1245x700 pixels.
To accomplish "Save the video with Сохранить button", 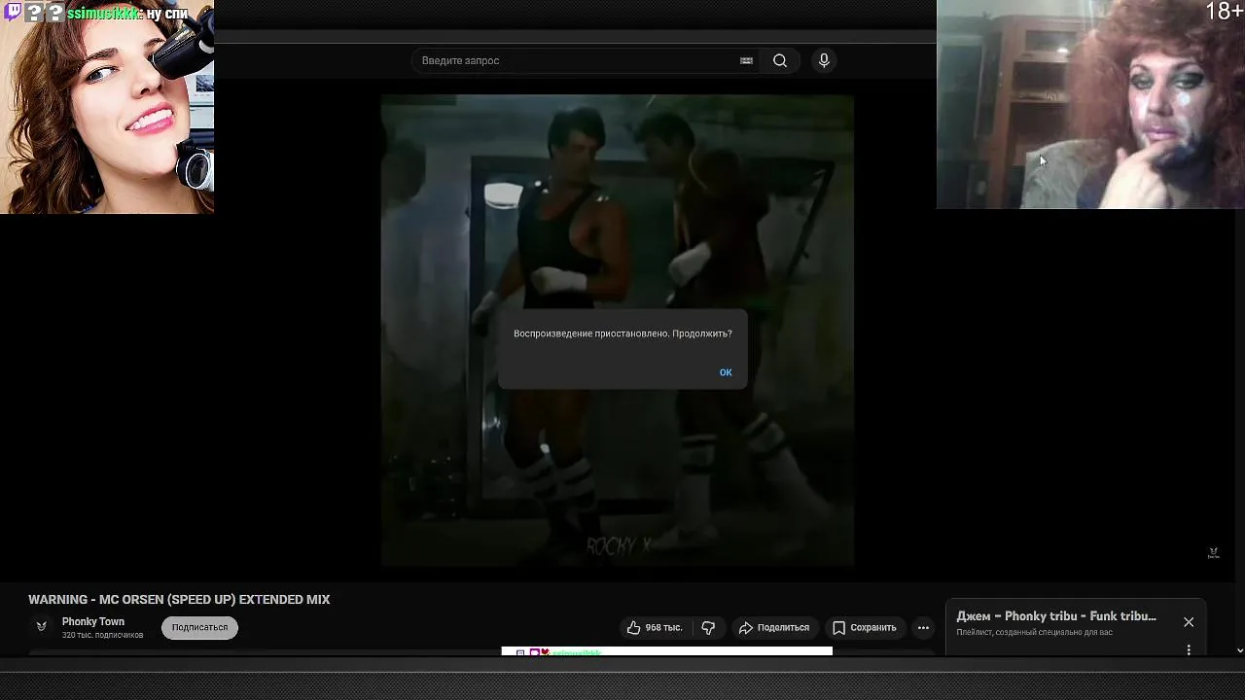I will tap(865, 628).
